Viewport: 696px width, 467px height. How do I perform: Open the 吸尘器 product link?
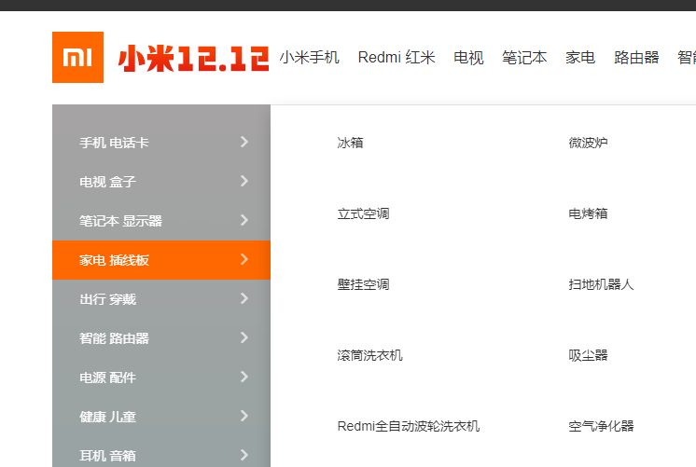[588, 355]
